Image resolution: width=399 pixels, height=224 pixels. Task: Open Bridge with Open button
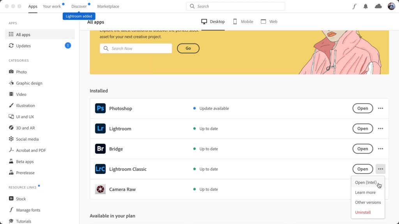point(363,149)
